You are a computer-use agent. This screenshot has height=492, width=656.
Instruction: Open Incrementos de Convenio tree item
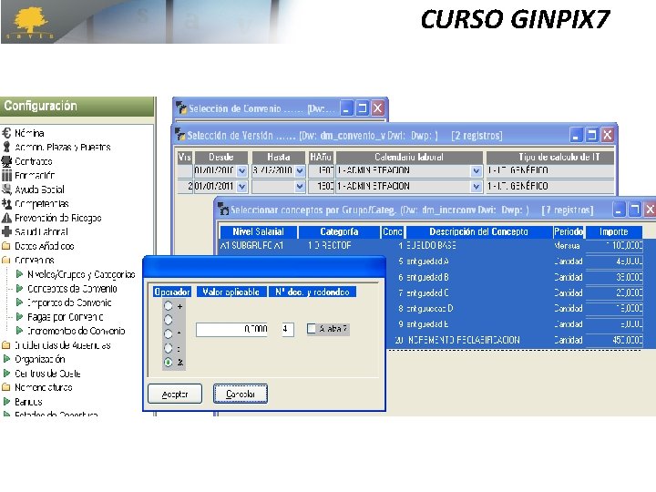(x=77, y=331)
